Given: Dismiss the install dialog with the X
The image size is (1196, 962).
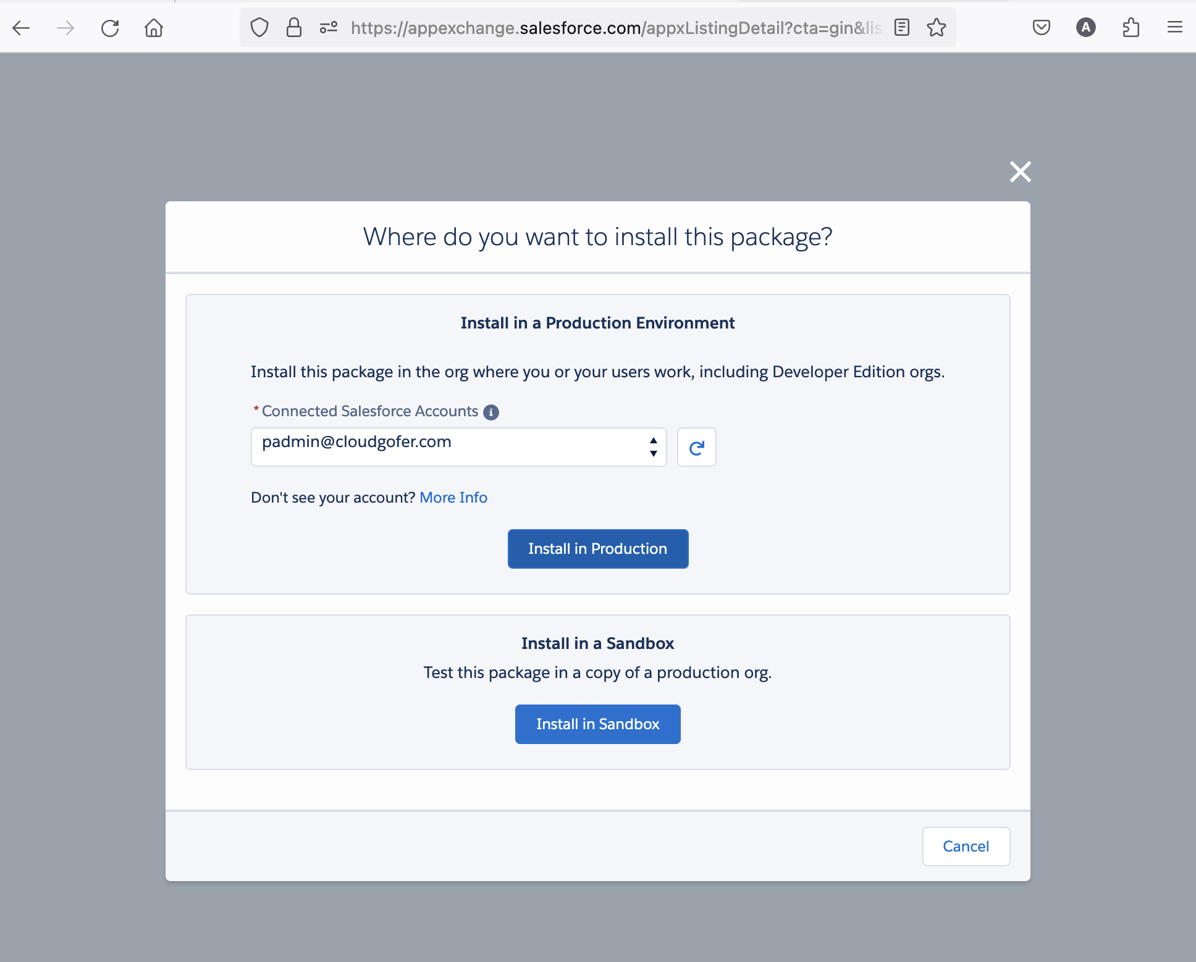Looking at the screenshot, I should (x=1020, y=172).
